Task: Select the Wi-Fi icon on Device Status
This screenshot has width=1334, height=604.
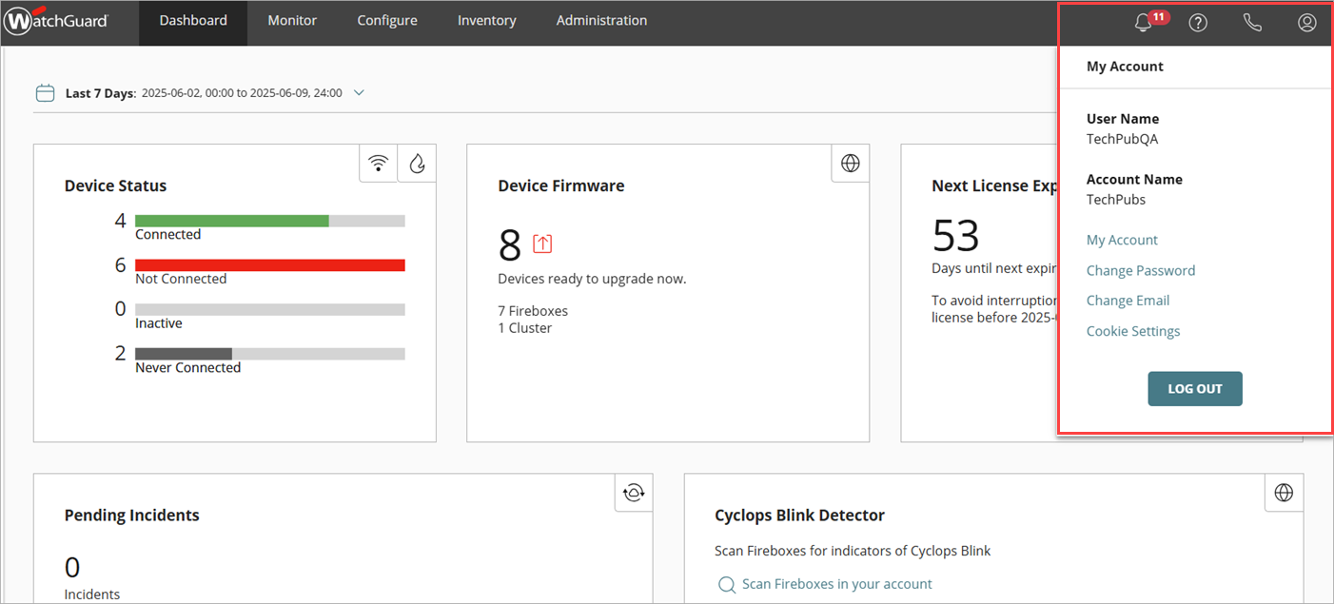Action: pos(378,164)
